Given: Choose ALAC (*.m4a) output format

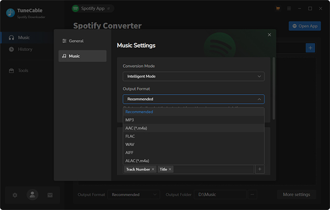Looking at the screenshot, I should pyautogui.click(x=193, y=161).
